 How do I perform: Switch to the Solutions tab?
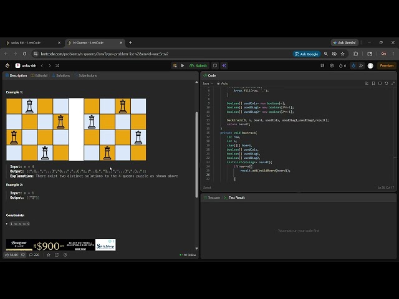coord(61,75)
